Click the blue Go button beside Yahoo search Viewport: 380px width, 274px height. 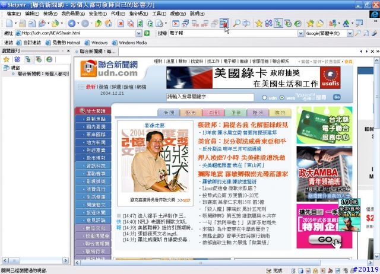click(337, 97)
